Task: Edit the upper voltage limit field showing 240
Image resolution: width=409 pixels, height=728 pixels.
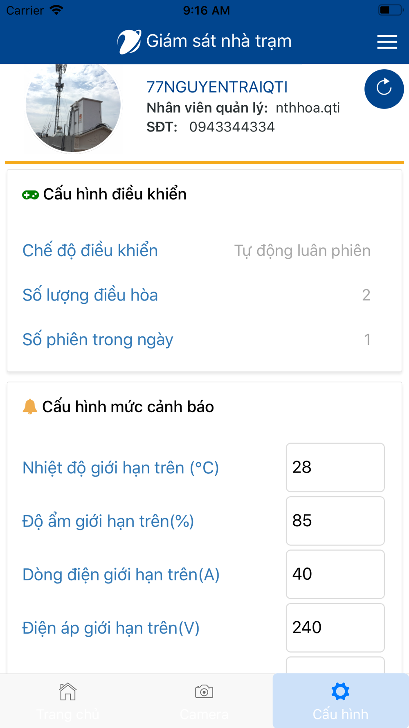Action: (335, 628)
